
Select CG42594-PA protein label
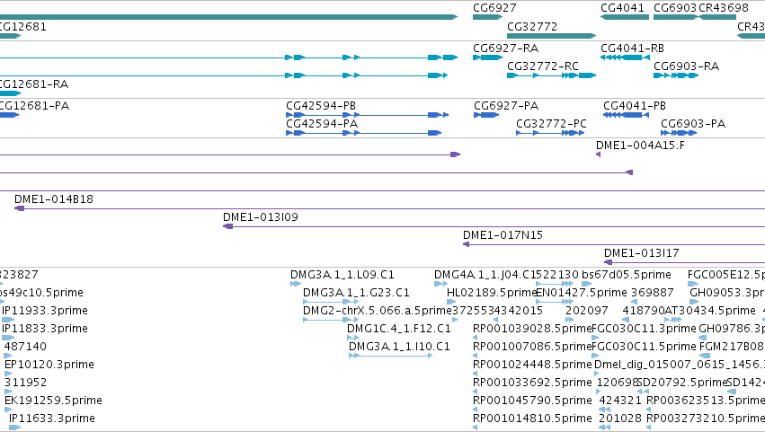pyautogui.click(x=322, y=124)
